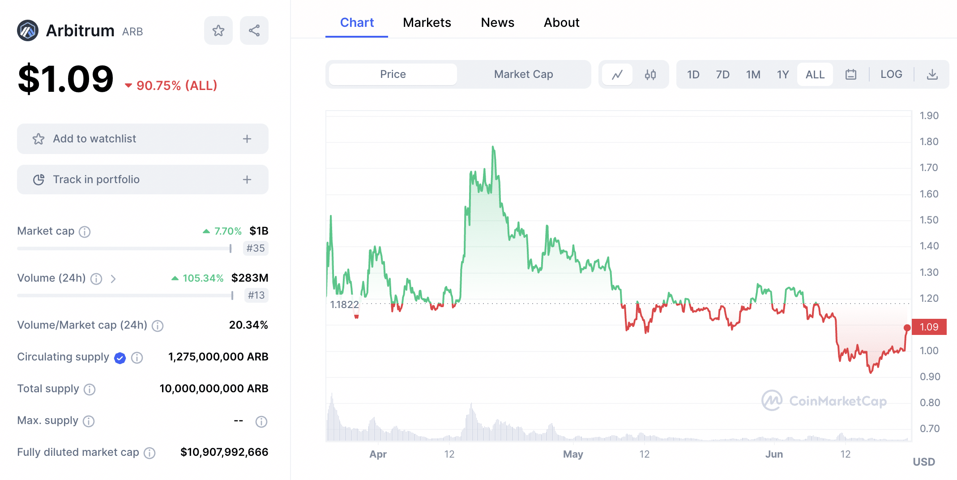Click the Arbitrum logo icon

tap(28, 30)
